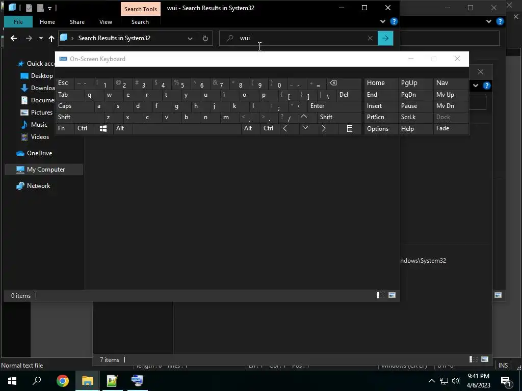
Task: Open the On-Screen Keyboard Options
Action: click(x=381, y=129)
